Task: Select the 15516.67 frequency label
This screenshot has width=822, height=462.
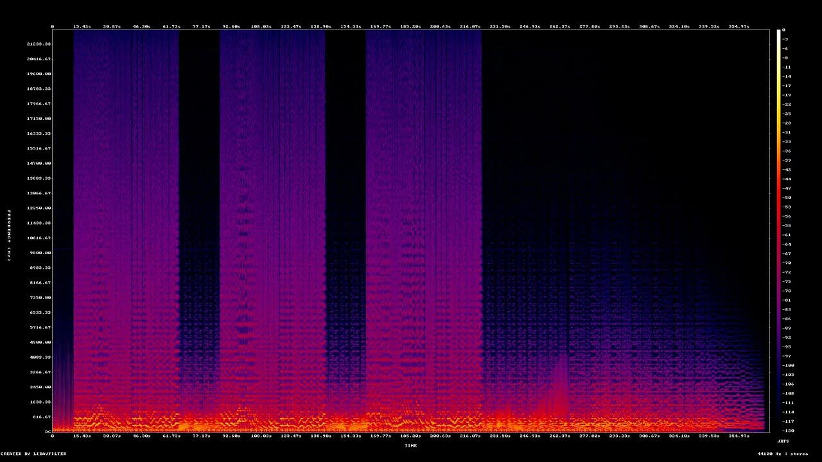Action: (x=39, y=148)
